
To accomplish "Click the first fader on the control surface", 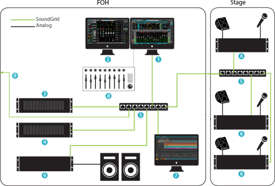I will 86,81.
